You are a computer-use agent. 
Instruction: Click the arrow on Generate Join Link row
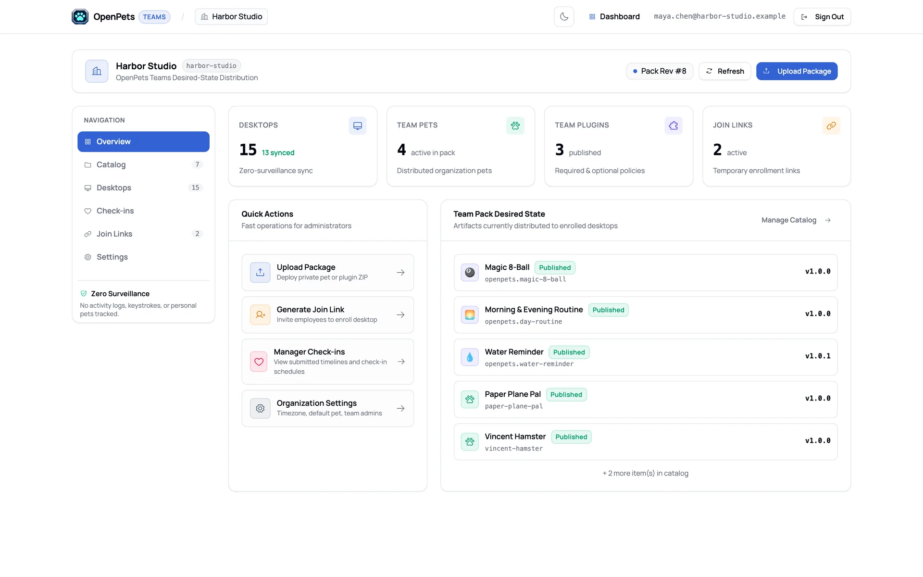coord(400,315)
